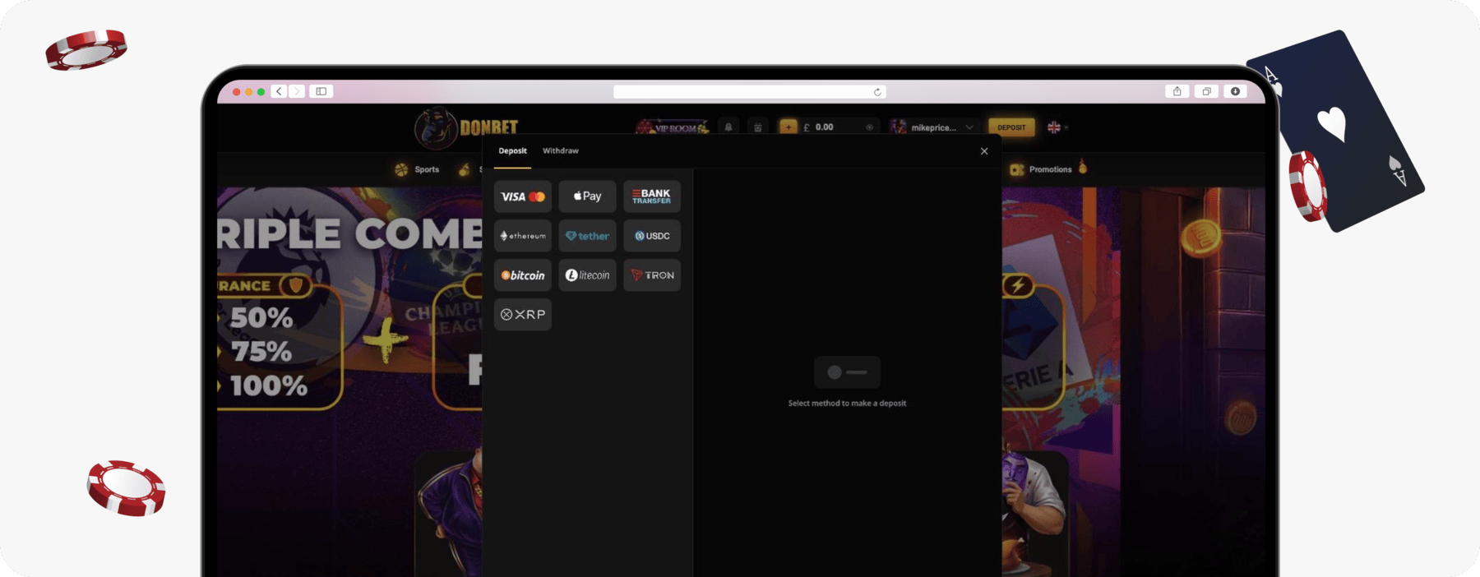Click the browser back arrow

click(280, 91)
